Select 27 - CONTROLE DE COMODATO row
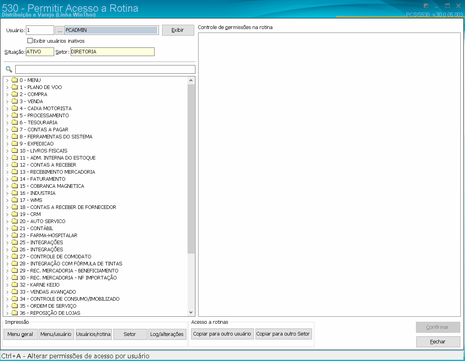465x361 pixels. pyautogui.click(x=55, y=256)
